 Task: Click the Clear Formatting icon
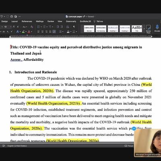32,27
